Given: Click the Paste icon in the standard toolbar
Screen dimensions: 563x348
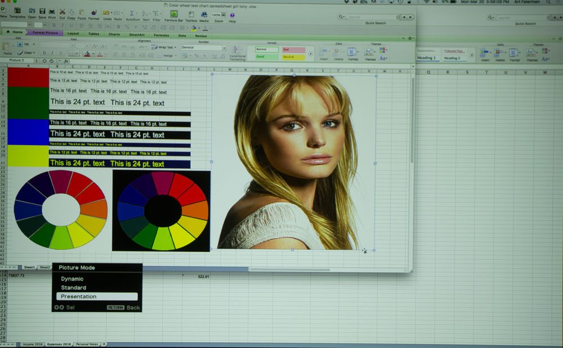Looking at the screenshot, I should [x=82, y=12].
